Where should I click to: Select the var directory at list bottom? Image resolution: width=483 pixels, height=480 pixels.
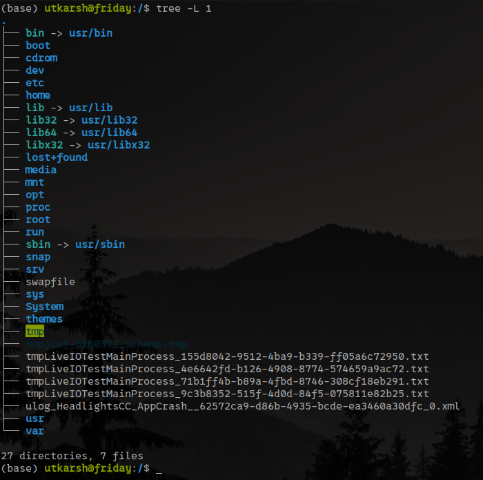click(34, 431)
